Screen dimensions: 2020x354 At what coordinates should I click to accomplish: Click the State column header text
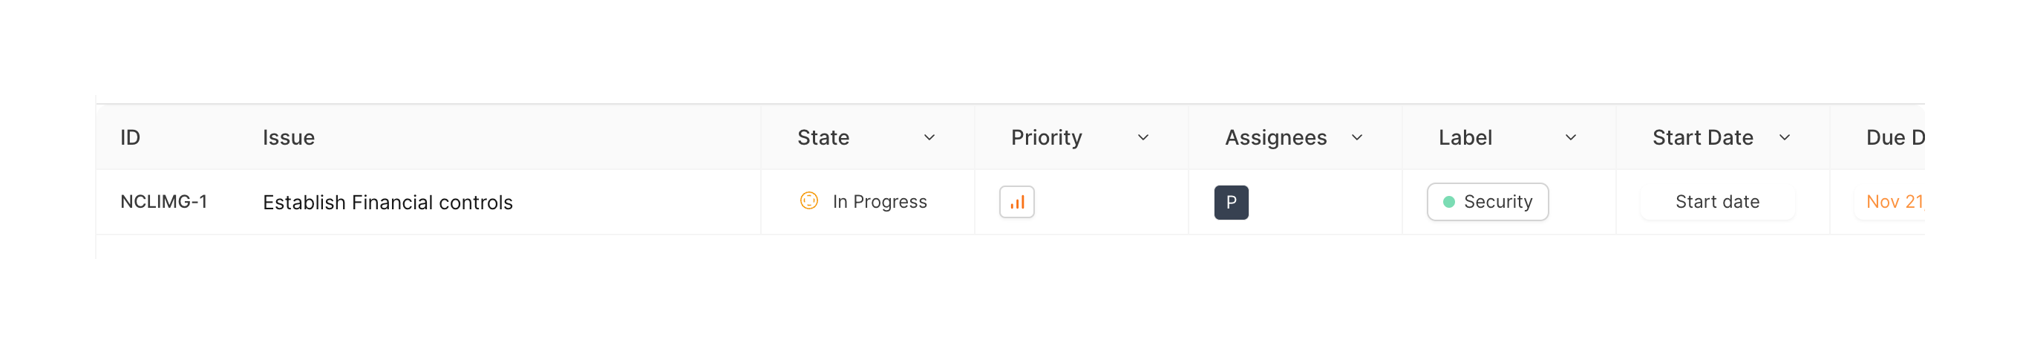[x=823, y=138]
